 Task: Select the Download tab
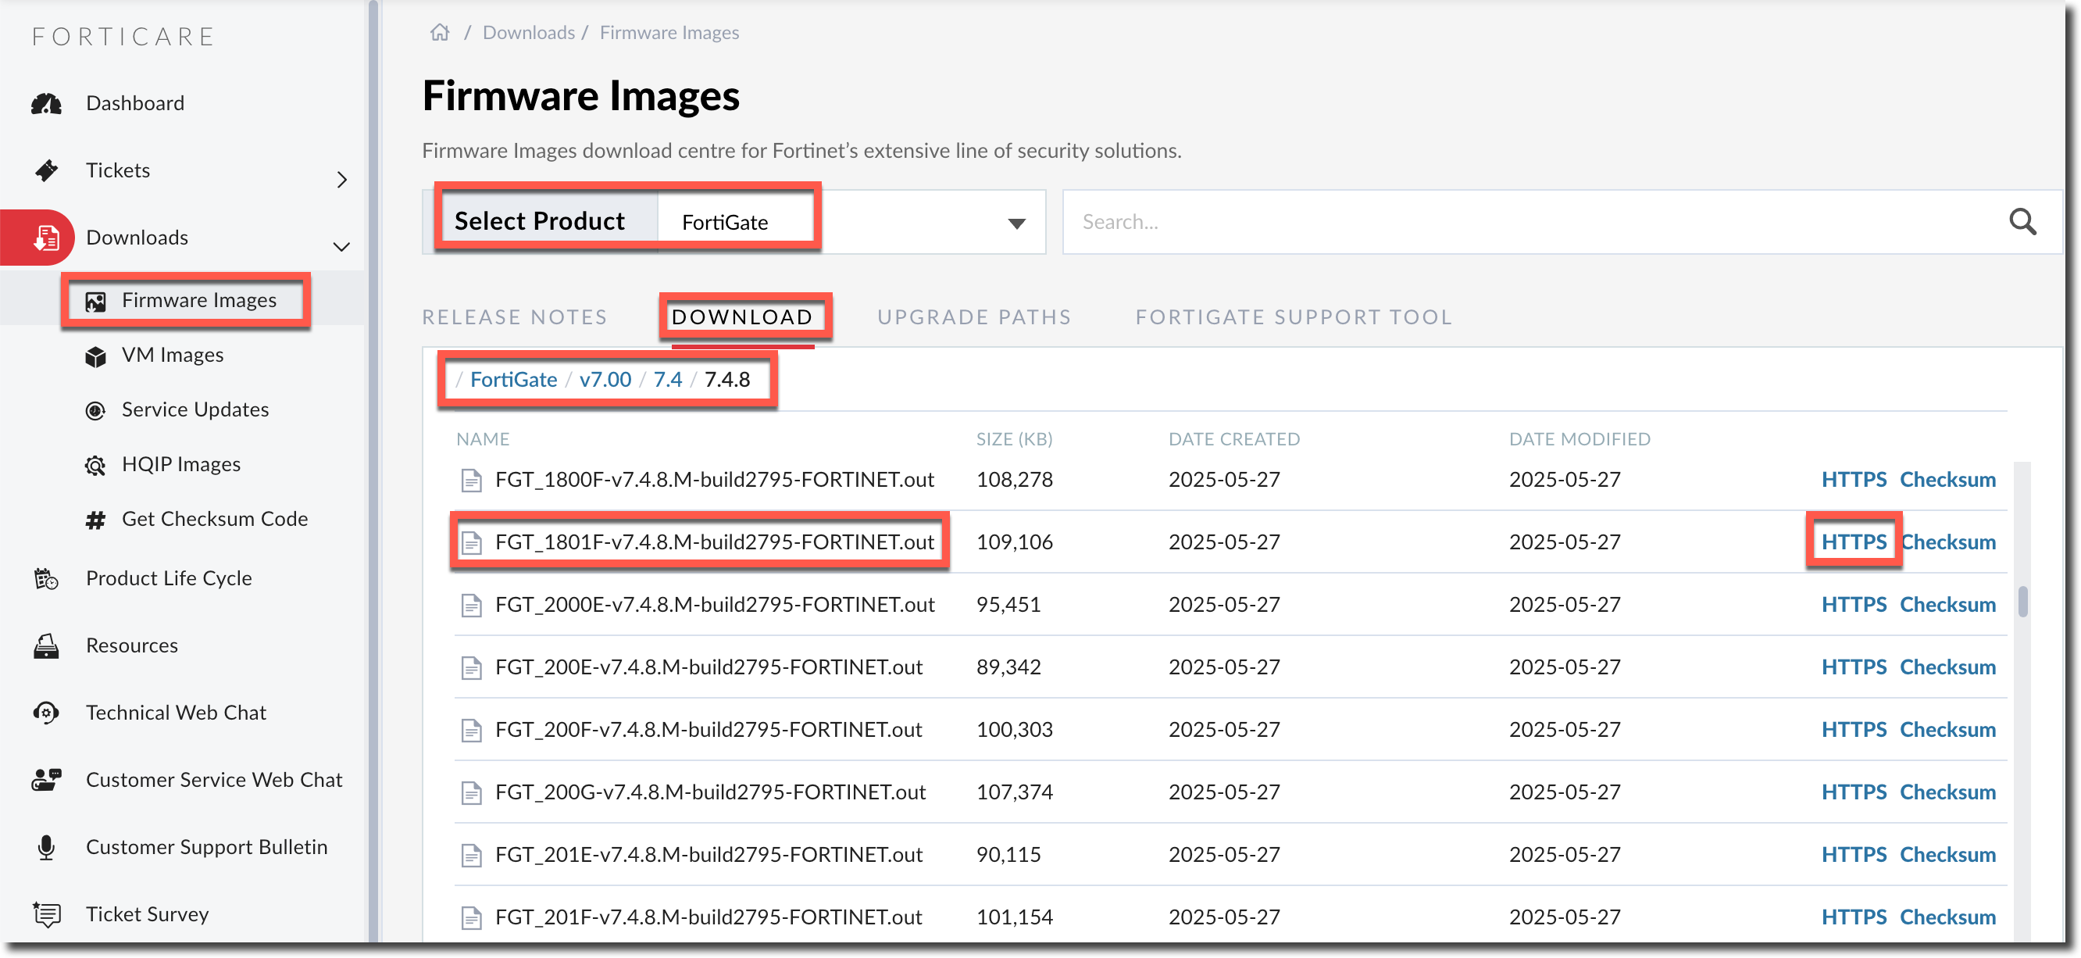[x=742, y=317]
